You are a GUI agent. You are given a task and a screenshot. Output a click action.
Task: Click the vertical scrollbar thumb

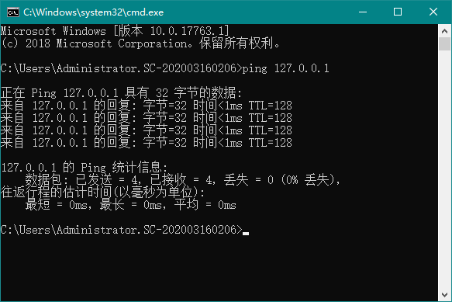(x=444, y=44)
